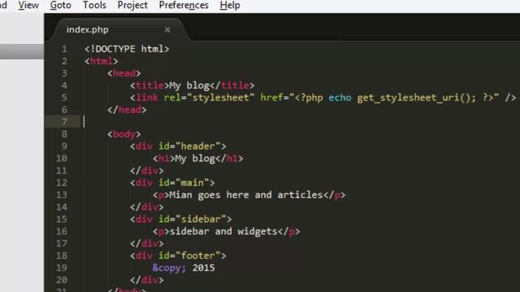The height and width of the screenshot is (292, 520).
Task: Click line number 1 in gutter
Action: [64, 49]
